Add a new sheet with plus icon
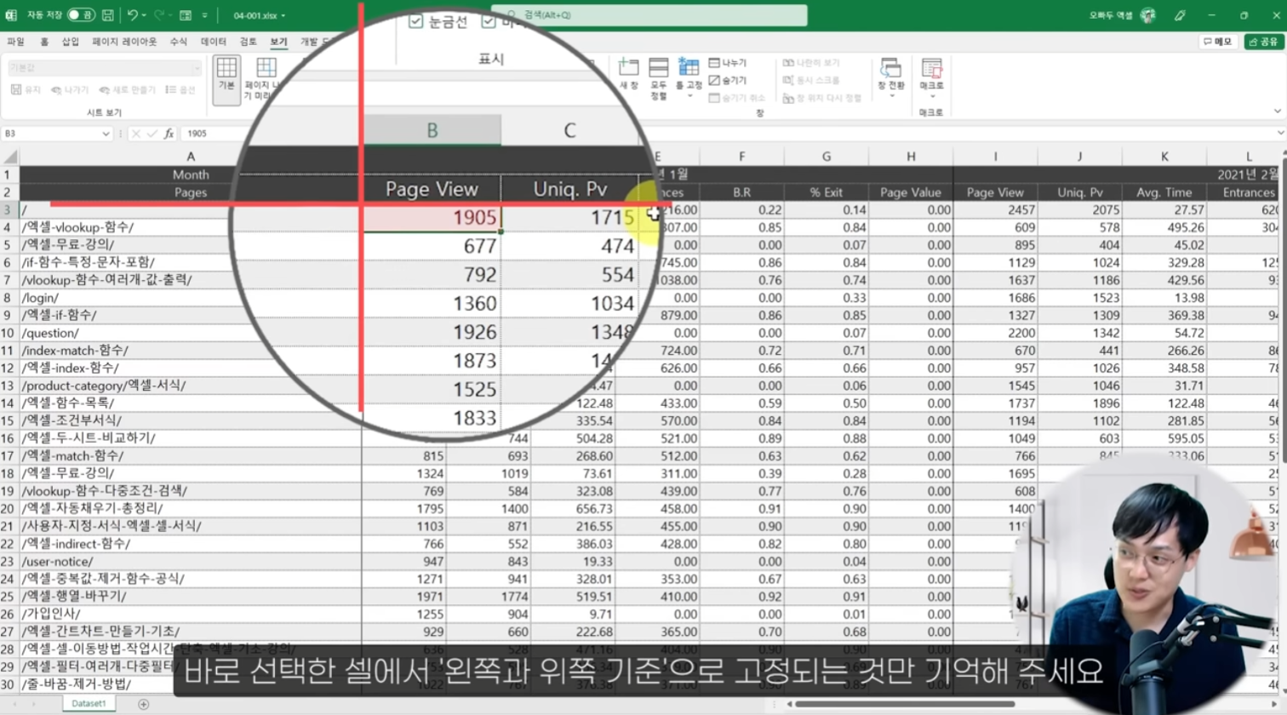This screenshot has width=1287, height=715. point(143,704)
